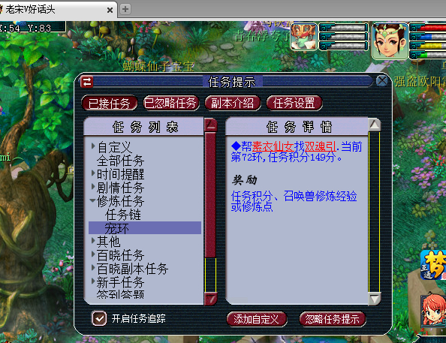Expand the 自定义 tree category
This screenshot has height=343, width=446.
[x=93, y=146]
